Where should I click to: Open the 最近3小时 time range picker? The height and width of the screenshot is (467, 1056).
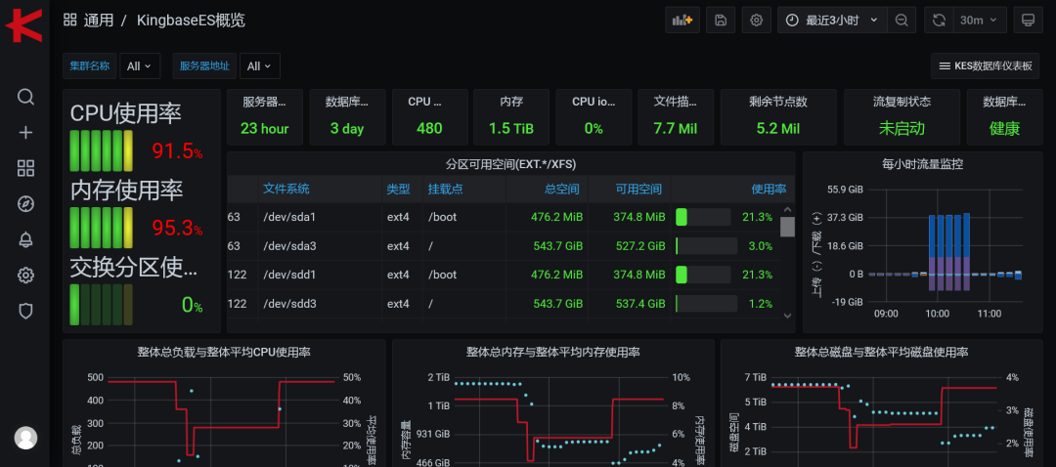[x=832, y=21]
